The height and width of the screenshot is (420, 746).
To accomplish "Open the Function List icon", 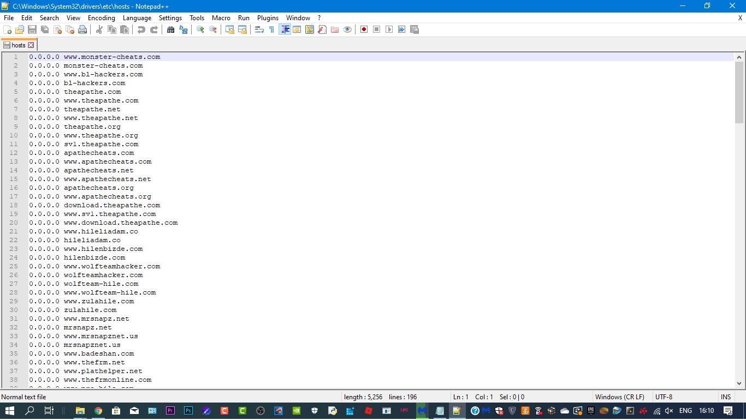I will 322,29.
